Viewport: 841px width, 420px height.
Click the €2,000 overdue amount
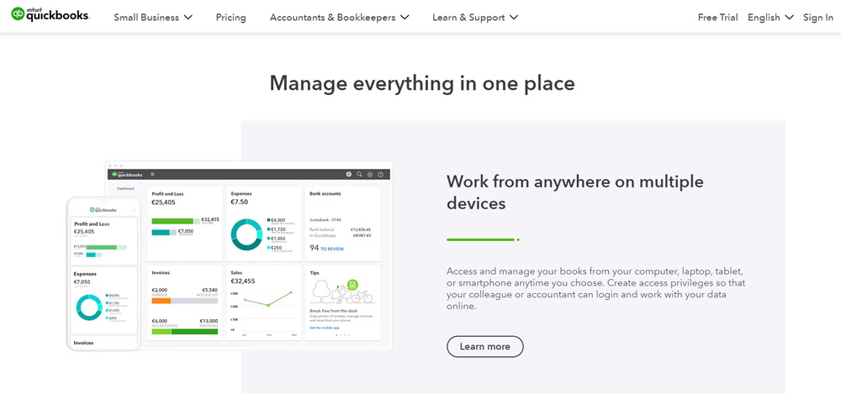pyautogui.click(x=159, y=291)
